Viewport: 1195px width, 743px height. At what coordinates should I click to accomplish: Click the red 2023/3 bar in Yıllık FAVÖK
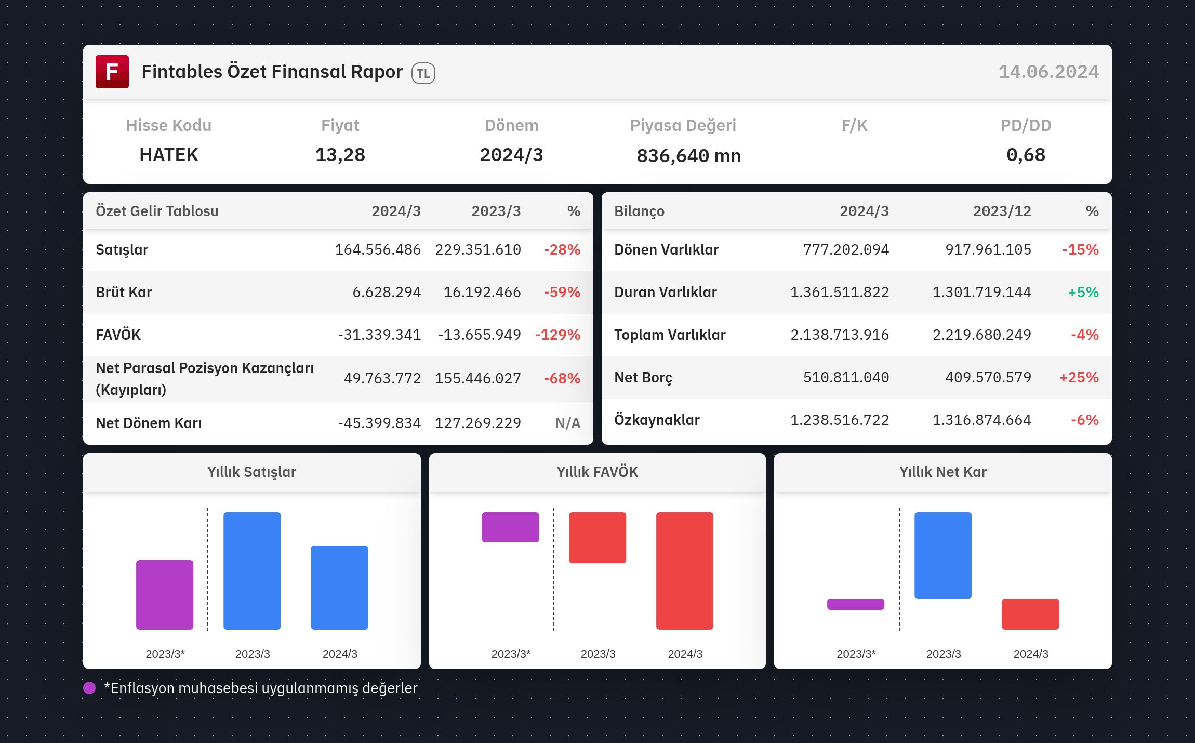pyautogui.click(x=597, y=538)
